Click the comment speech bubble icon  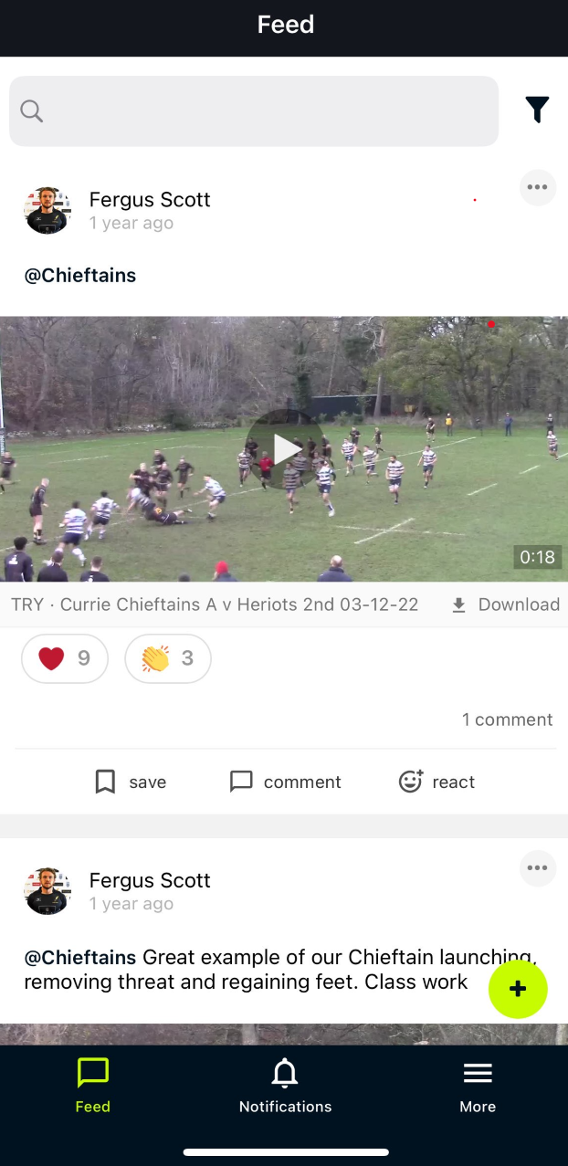pos(241,783)
